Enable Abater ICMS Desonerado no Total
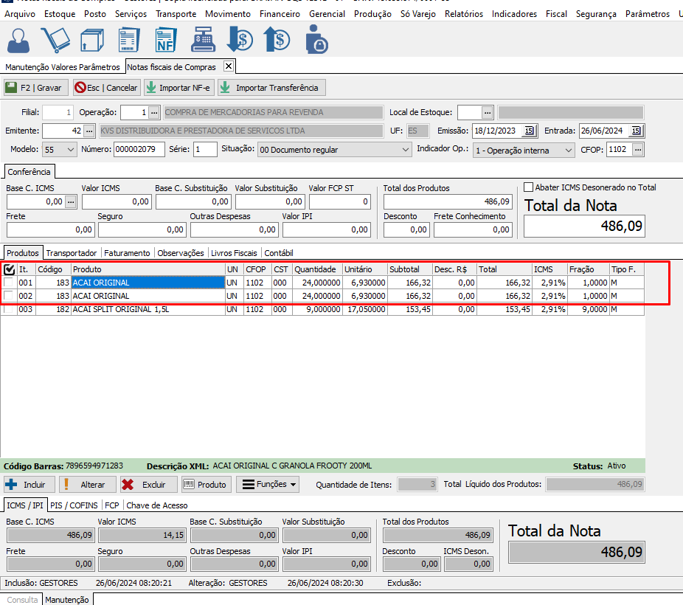683x605 pixels. click(528, 187)
